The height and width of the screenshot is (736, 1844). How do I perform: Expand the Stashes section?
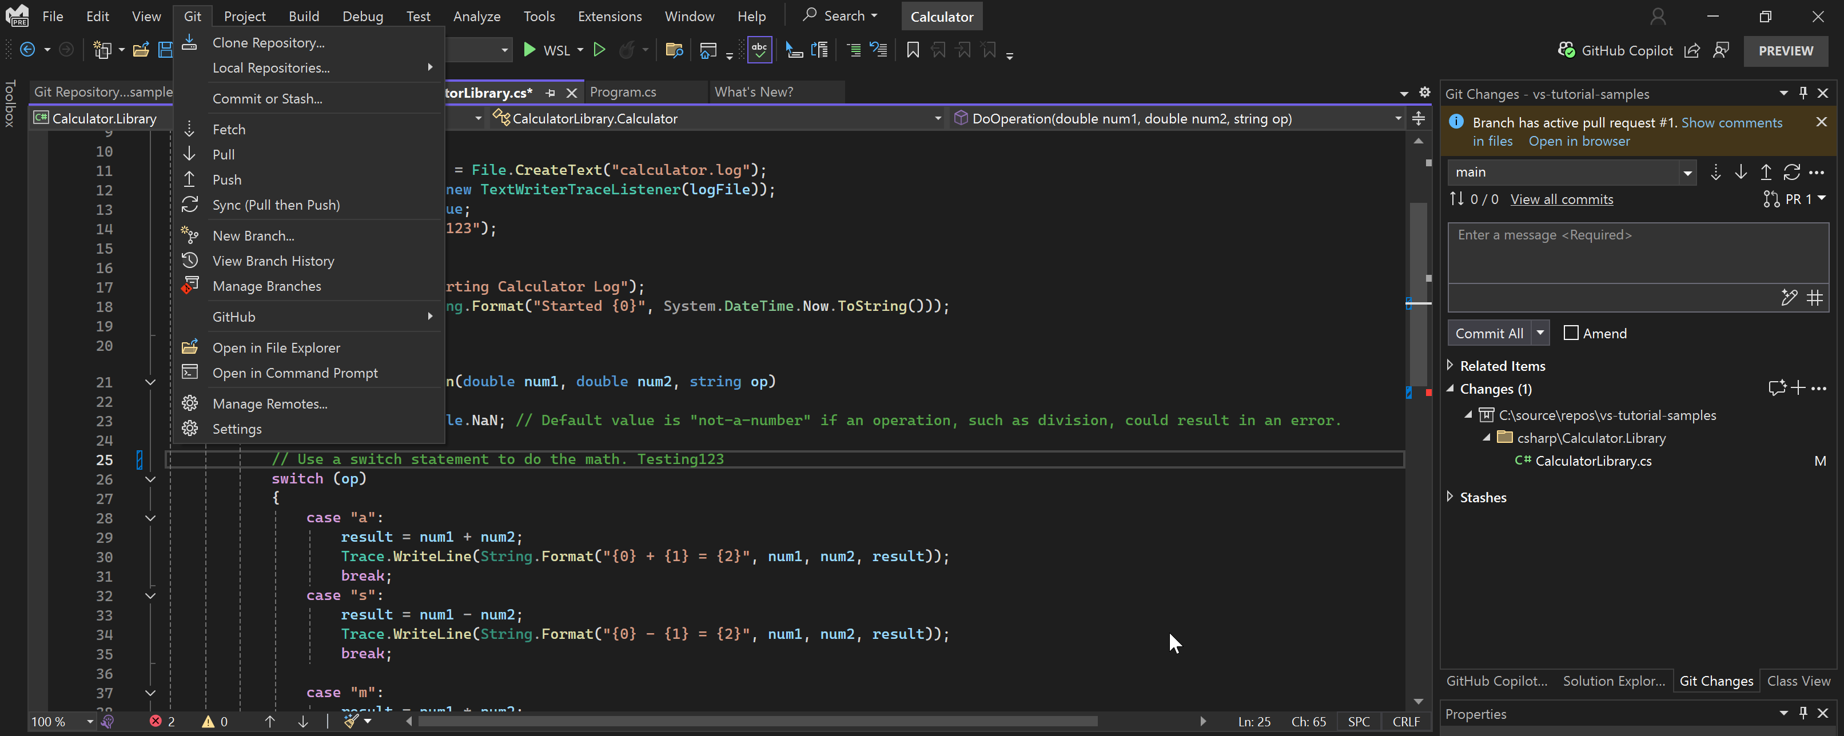click(1451, 497)
